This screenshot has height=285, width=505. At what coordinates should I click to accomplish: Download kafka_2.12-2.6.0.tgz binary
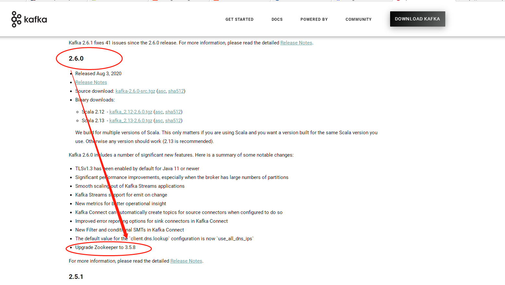[x=131, y=112]
